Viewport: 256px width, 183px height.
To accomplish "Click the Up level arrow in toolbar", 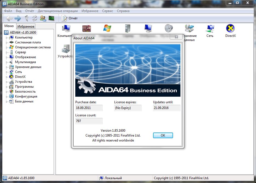I will [x=27, y=18].
